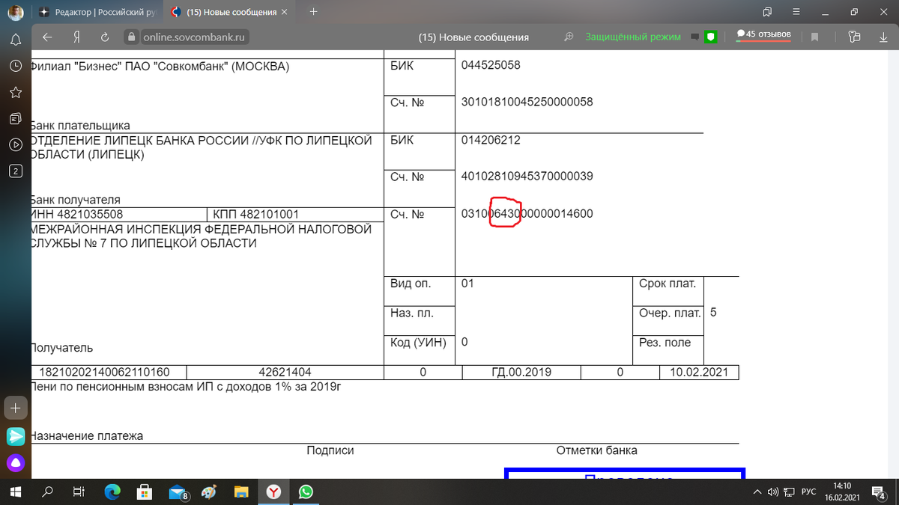The image size is (899, 505).
Task: Open the Windows Start menu
Action: (15, 492)
